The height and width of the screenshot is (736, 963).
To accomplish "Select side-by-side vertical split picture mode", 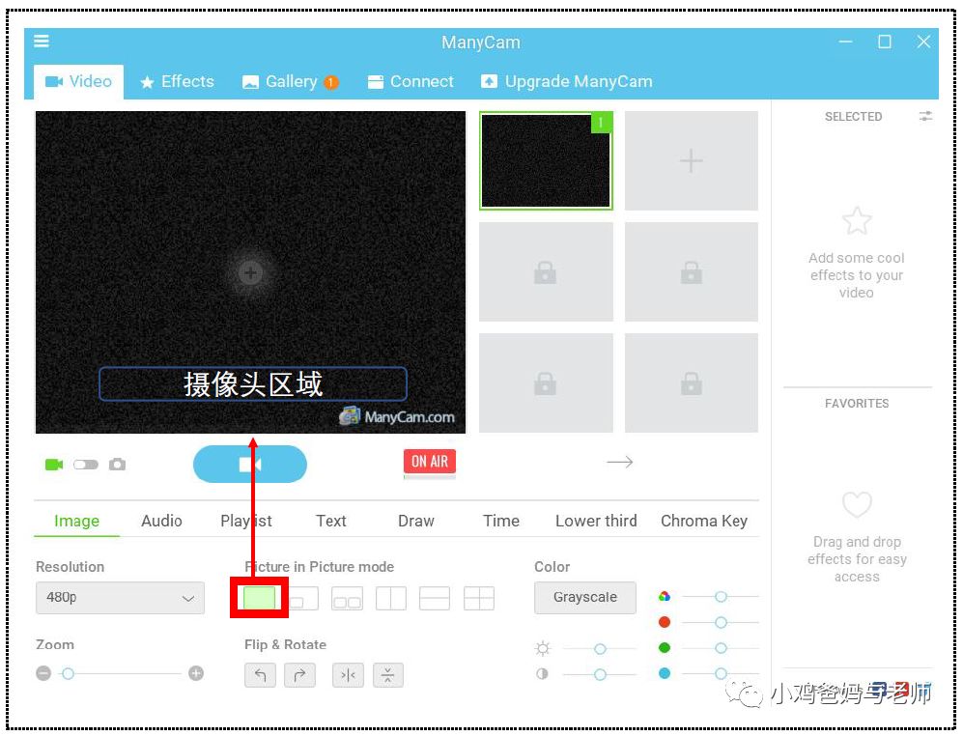I will [391, 599].
